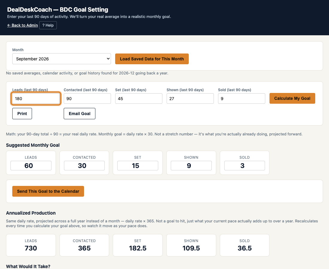Follow the Back to Admin link
Screen dimensions: 329x269
[22, 25]
